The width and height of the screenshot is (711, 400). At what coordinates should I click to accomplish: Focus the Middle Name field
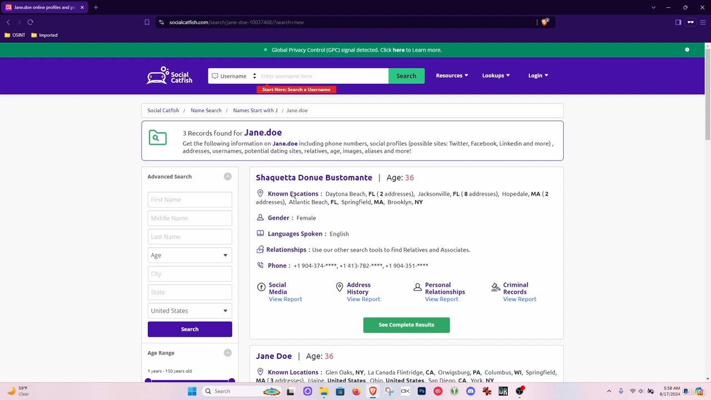(x=189, y=218)
